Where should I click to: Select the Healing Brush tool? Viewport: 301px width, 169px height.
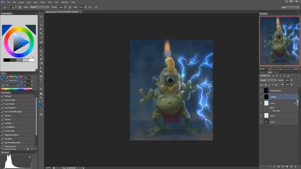point(41,42)
